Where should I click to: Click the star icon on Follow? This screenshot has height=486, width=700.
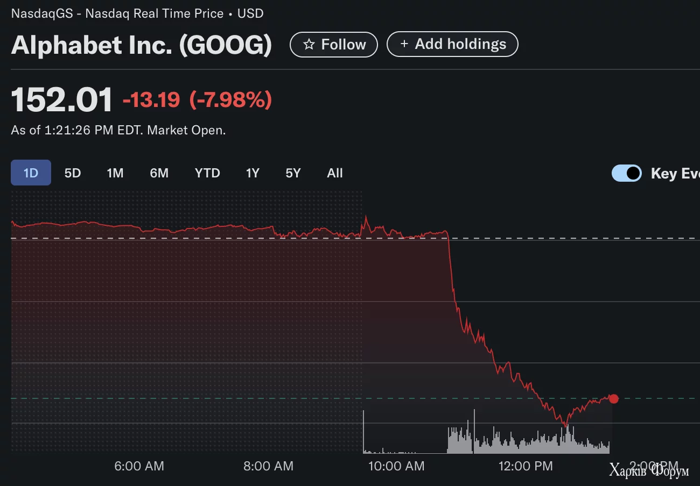[x=309, y=45]
